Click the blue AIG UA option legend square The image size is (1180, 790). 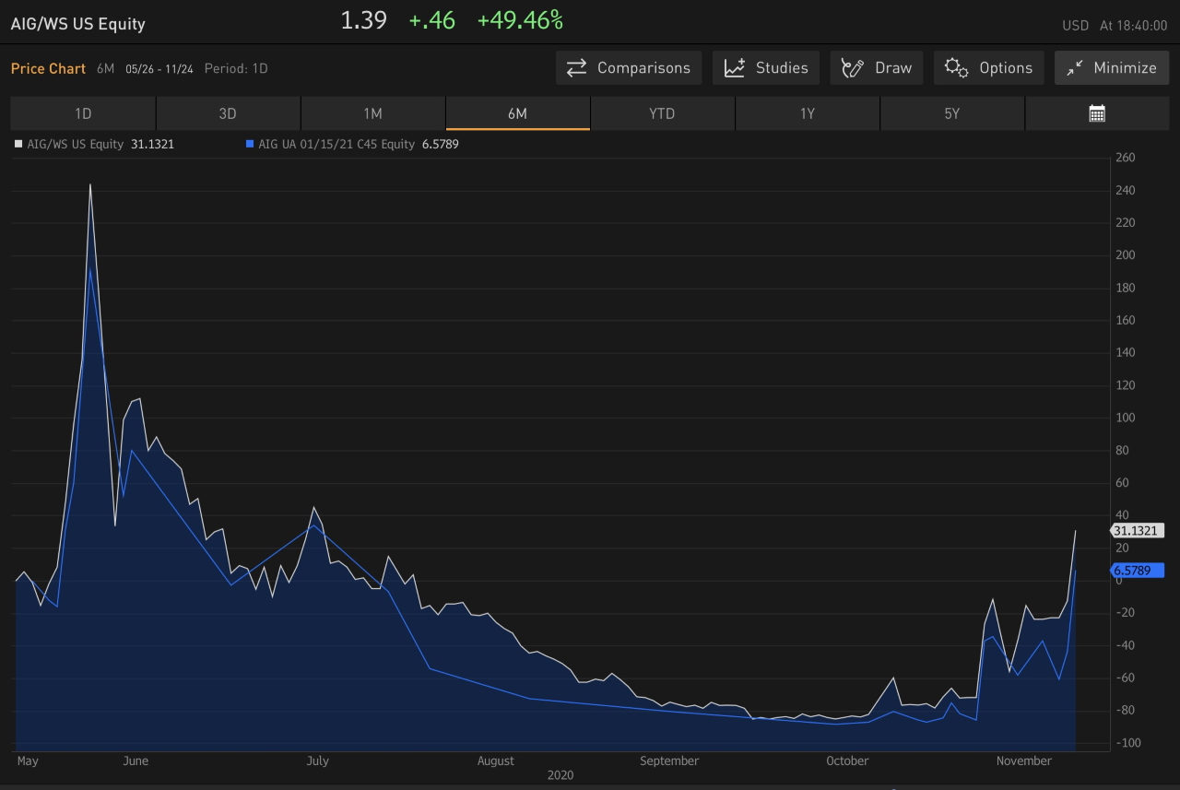(250, 145)
